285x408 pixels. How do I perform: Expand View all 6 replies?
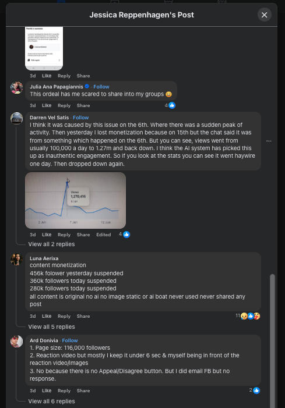coord(52,401)
